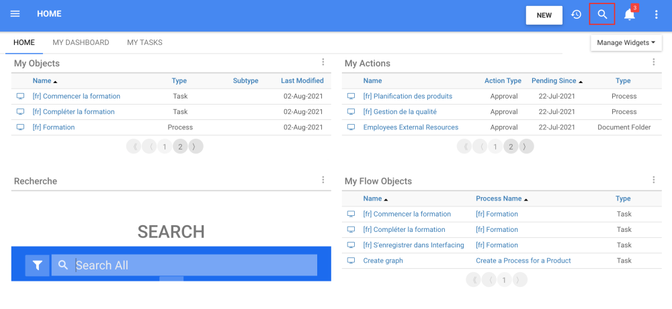Switch to the MY TASKS tab
Viewport: 672px width, 309px height.
point(144,43)
